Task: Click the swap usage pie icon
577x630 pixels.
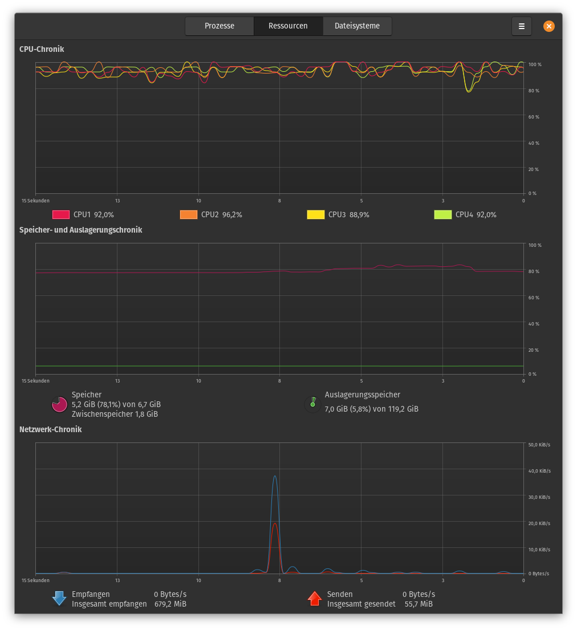Action: (x=312, y=404)
